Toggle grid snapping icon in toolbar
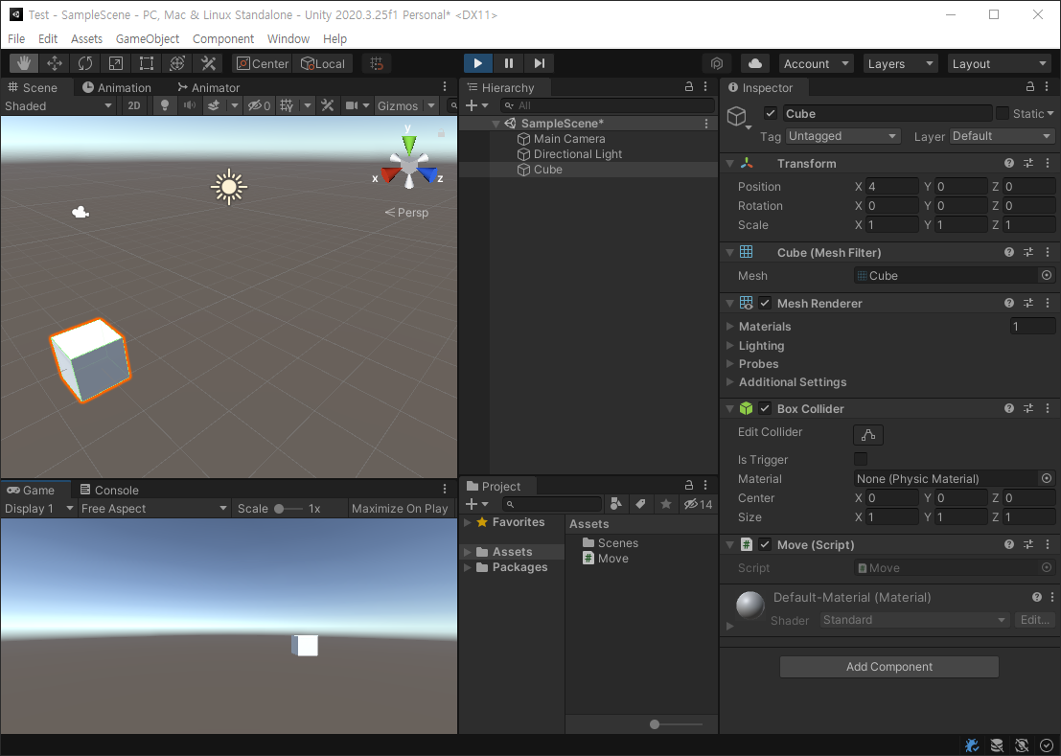Image resolution: width=1061 pixels, height=756 pixels. tap(377, 63)
